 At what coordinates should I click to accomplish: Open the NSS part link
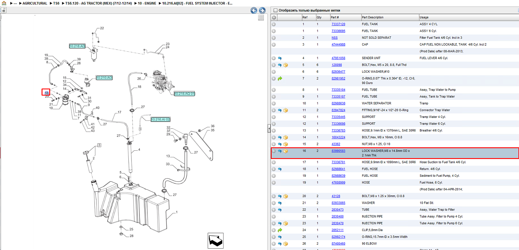coord(335,38)
